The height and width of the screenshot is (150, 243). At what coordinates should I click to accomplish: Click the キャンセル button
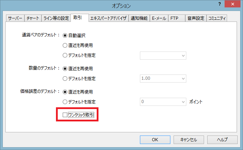[188, 140]
